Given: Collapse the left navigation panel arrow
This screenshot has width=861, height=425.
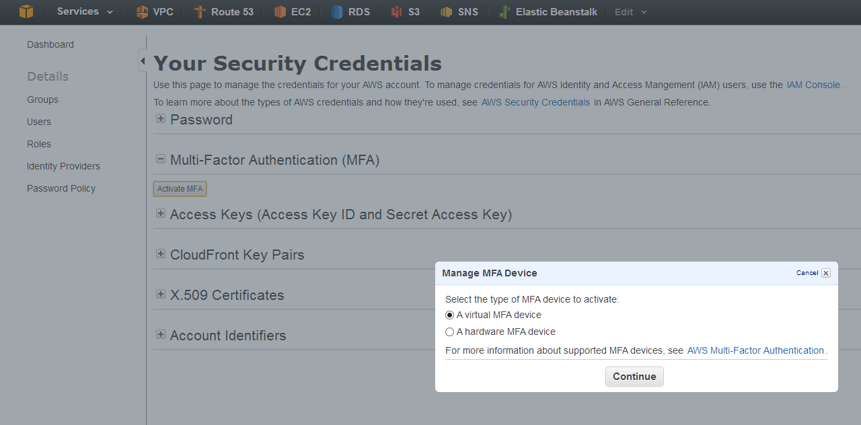Looking at the screenshot, I should click(x=143, y=61).
